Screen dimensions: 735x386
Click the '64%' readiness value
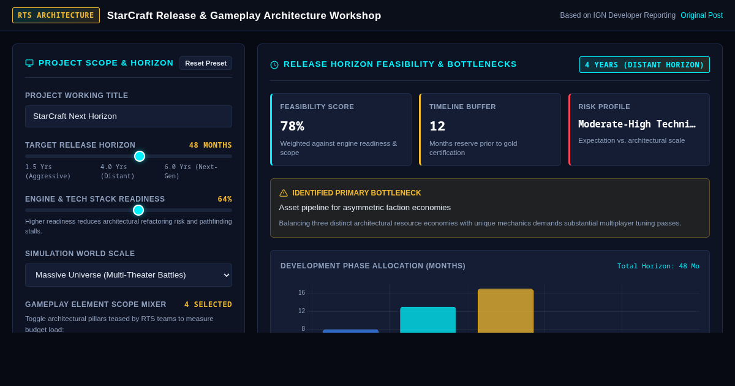click(225, 199)
